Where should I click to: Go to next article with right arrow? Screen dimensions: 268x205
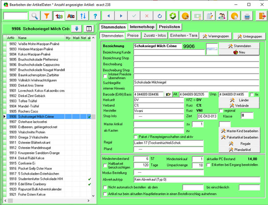tap(121, 16)
